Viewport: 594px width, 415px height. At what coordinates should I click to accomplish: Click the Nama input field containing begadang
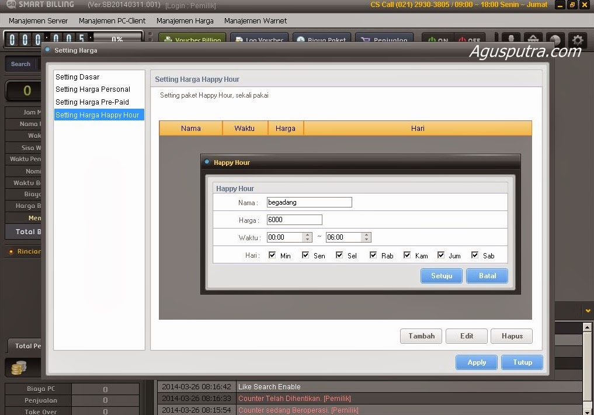coord(309,202)
